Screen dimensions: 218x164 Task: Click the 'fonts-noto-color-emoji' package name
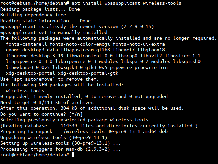coord(79,44)
